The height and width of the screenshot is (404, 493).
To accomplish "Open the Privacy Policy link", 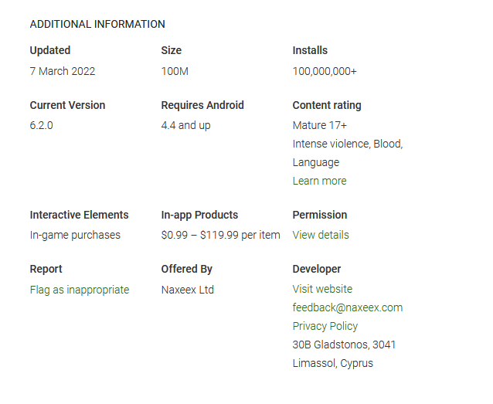I will (325, 326).
